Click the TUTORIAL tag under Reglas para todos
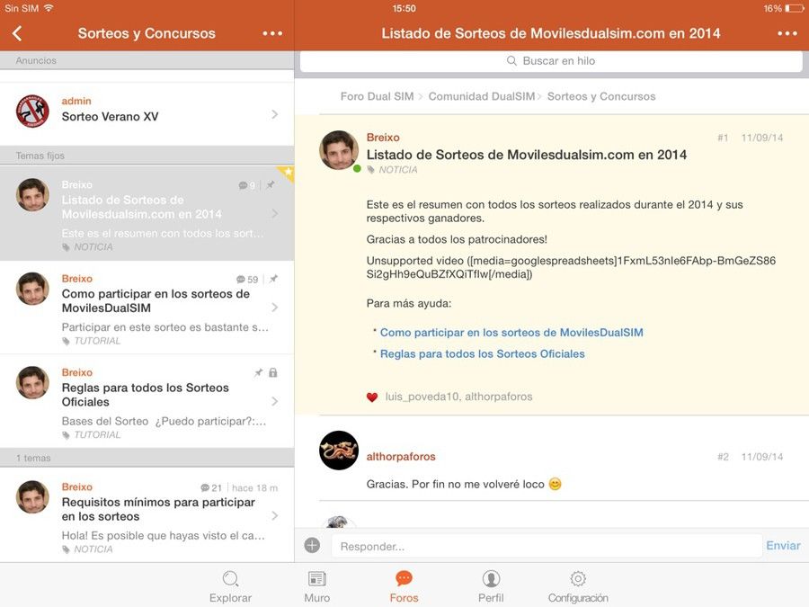Screen dimensions: 809x607 click(x=92, y=434)
